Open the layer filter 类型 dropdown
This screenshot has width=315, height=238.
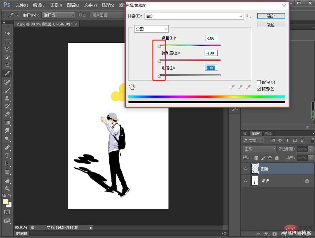tap(253, 140)
